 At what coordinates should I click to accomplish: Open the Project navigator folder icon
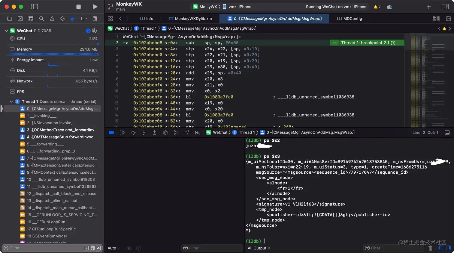10,19
